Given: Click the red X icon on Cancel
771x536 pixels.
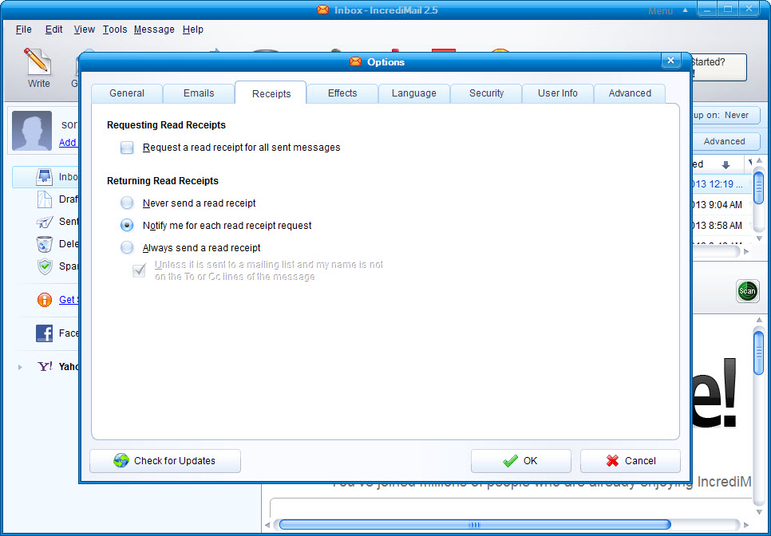Looking at the screenshot, I should click(612, 461).
